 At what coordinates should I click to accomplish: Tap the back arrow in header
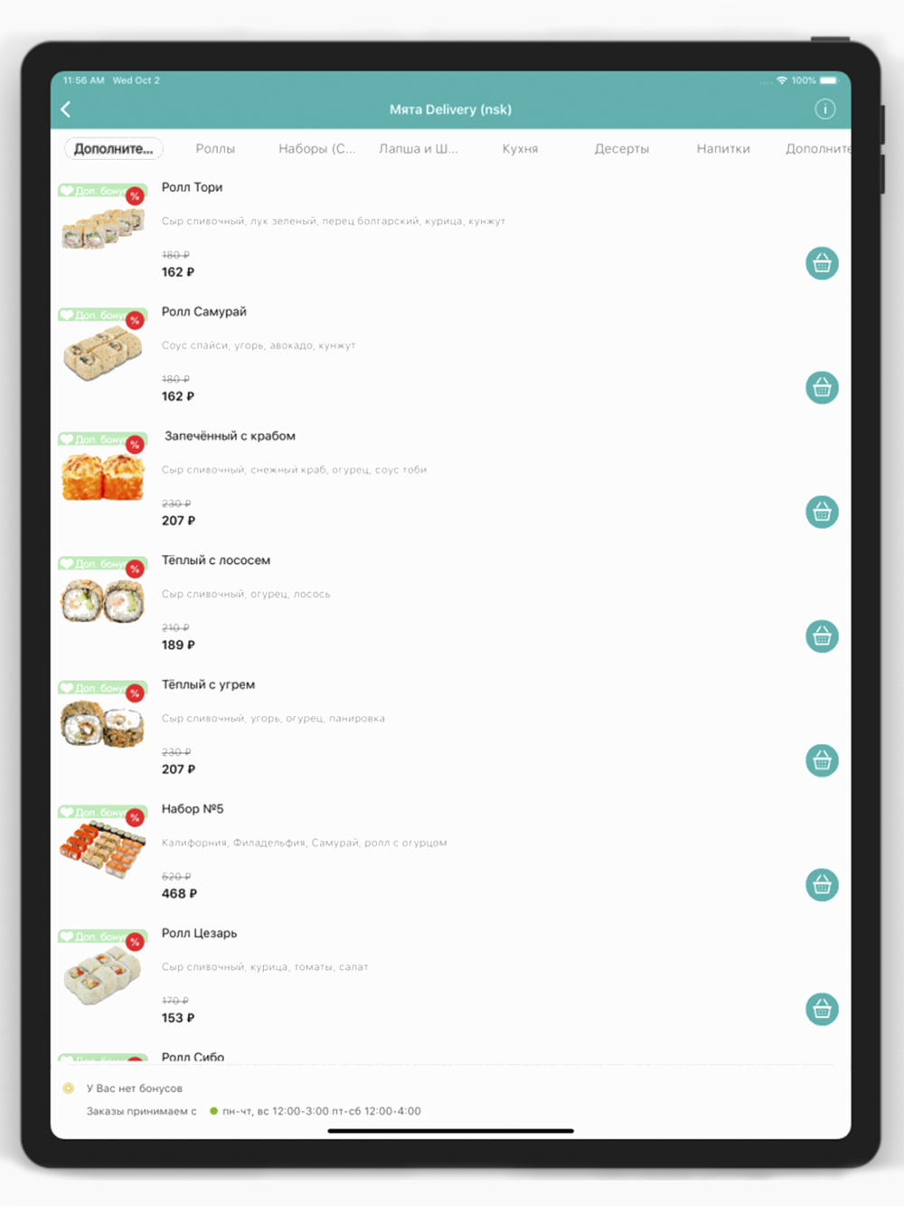[66, 109]
